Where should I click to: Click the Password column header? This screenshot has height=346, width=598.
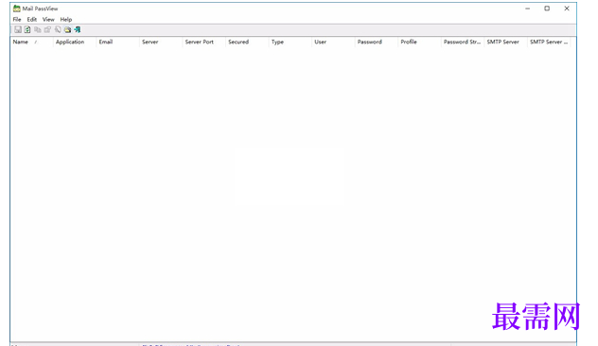coord(376,42)
